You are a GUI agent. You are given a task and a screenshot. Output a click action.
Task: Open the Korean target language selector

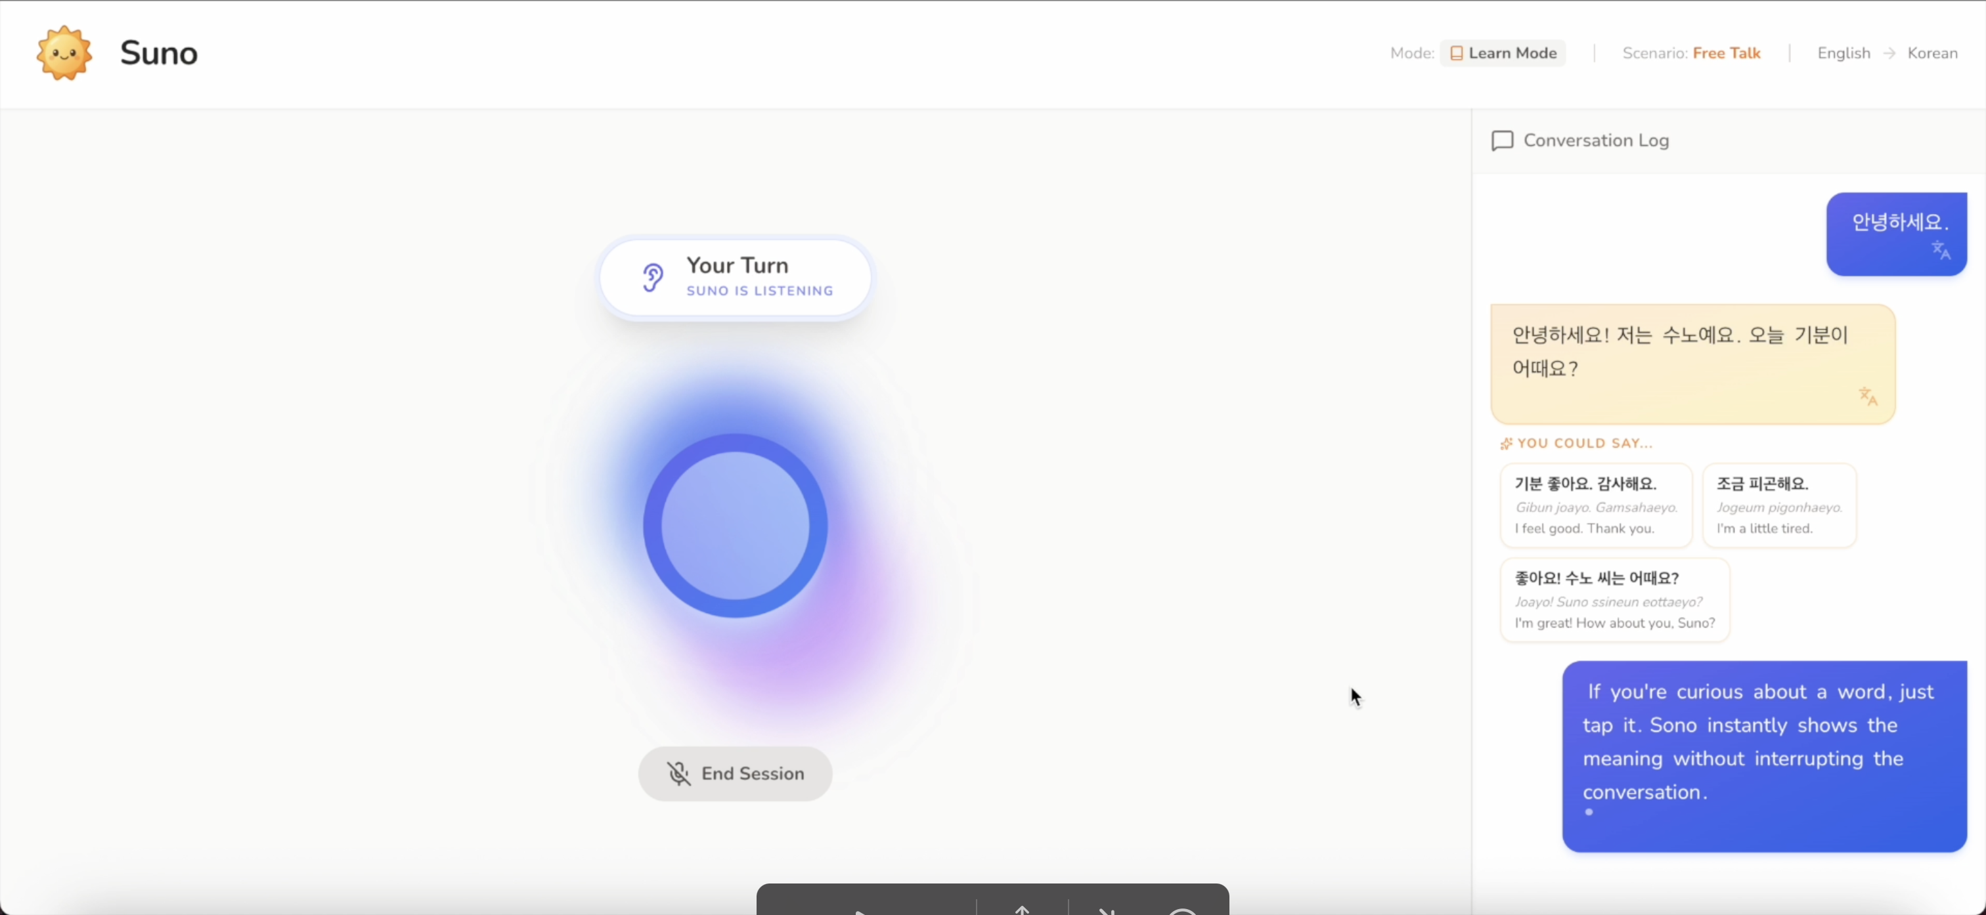point(1932,53)
